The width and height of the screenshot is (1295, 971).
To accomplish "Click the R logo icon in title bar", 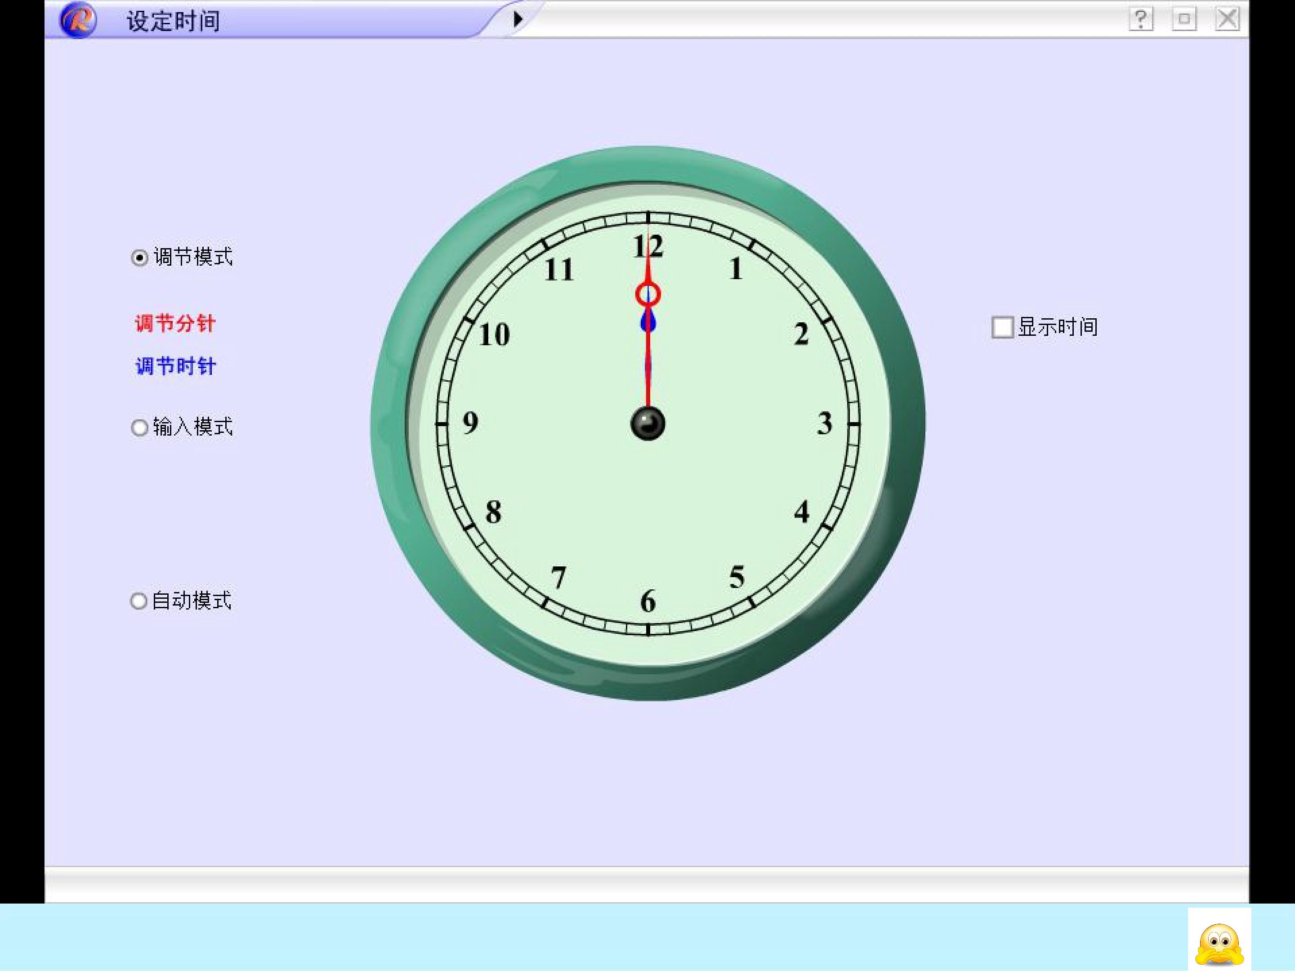I will tap(78, 21).
